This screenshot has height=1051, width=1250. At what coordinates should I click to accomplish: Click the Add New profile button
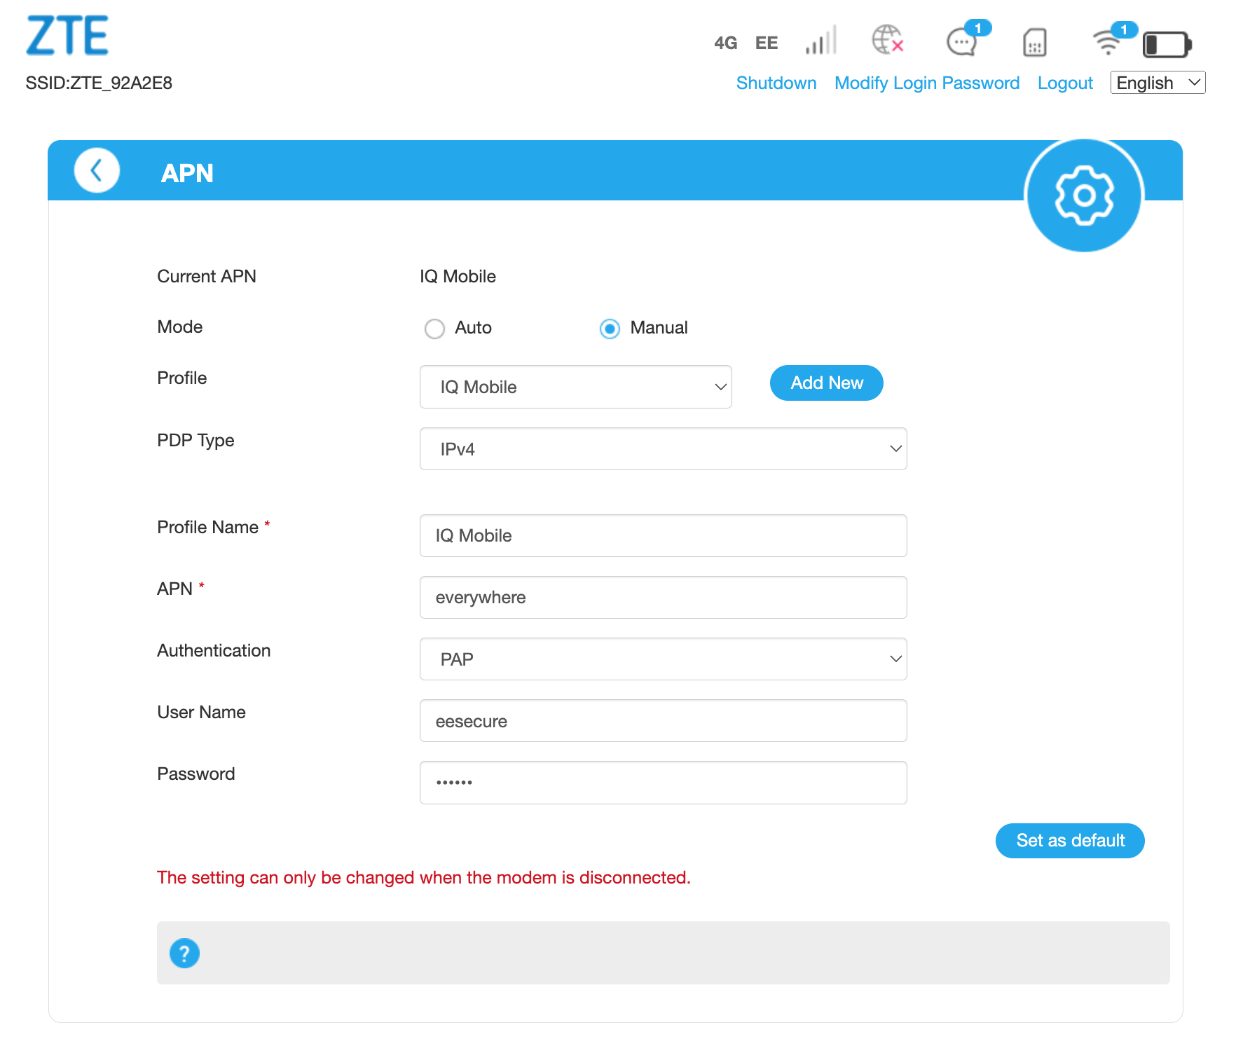click(826, 383)
